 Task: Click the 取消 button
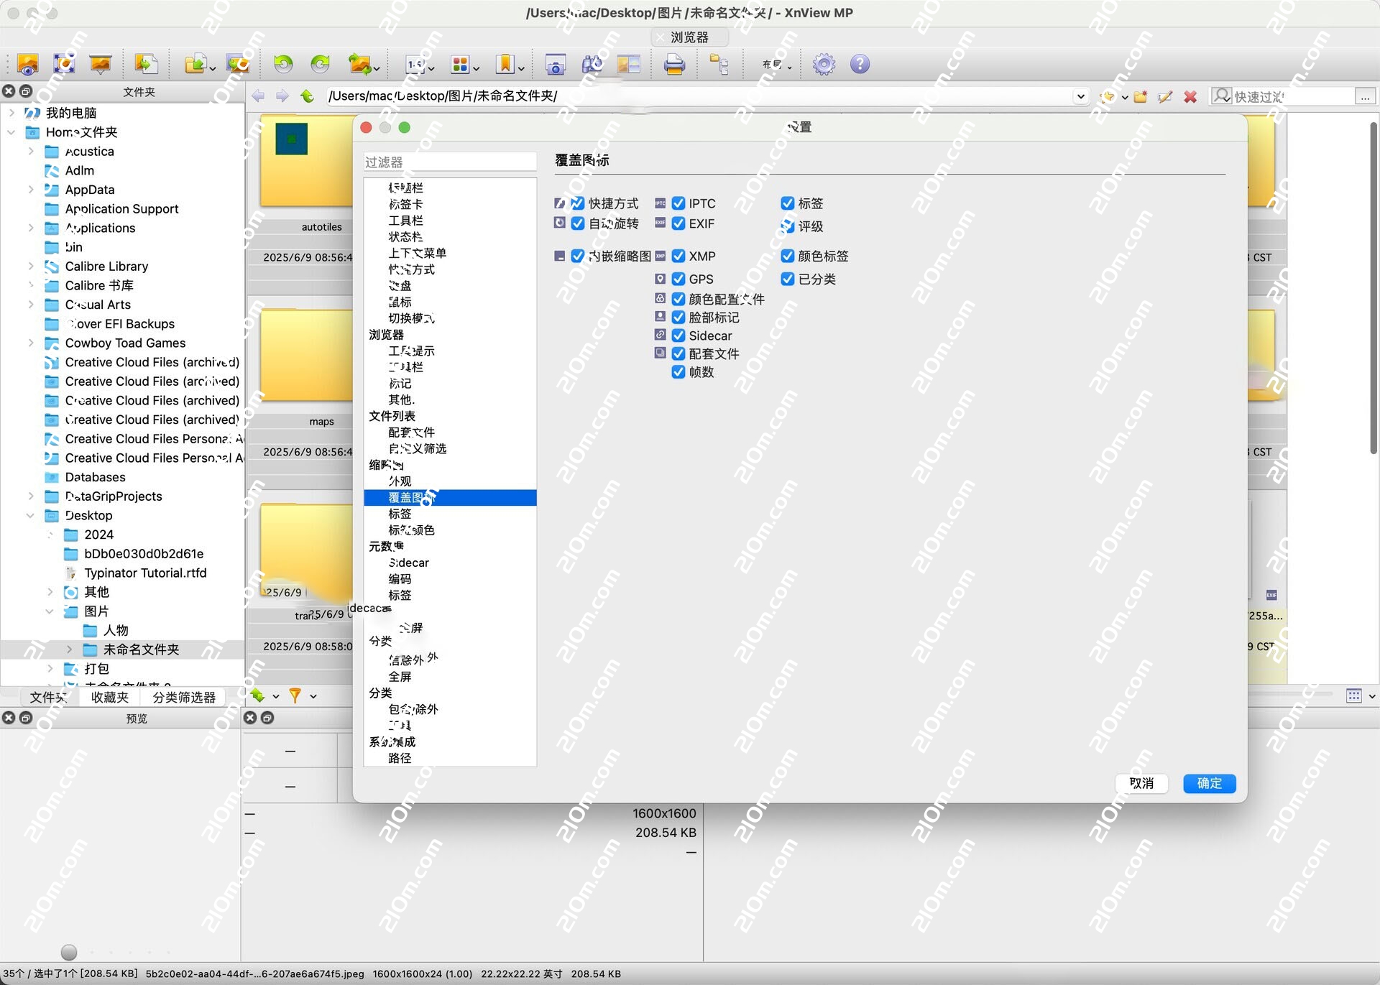coord(1141,783)
